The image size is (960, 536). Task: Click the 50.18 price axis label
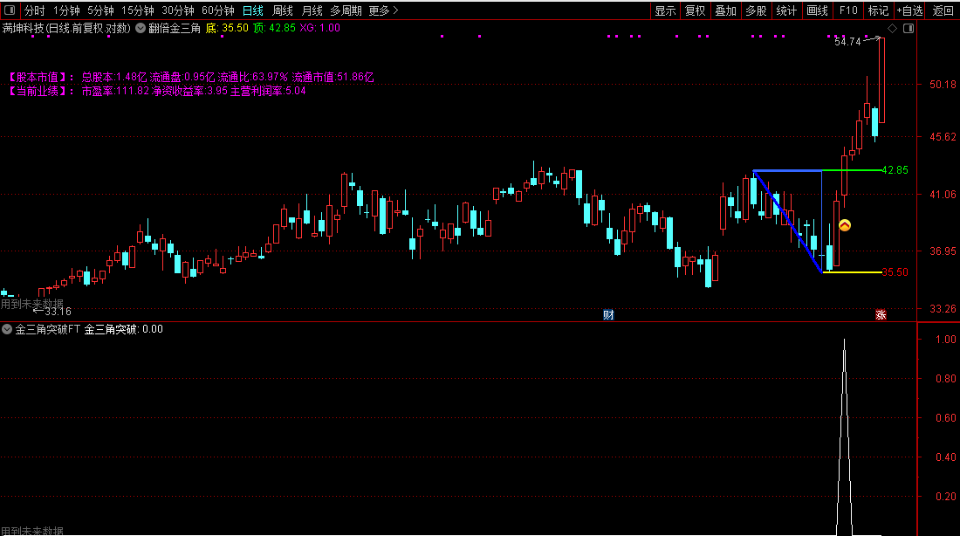coord(943,85)
